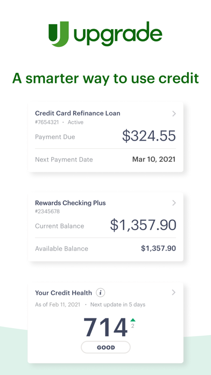Tap the Credit Health info icon
The image size is (211, 375).
tap(101, 293)
